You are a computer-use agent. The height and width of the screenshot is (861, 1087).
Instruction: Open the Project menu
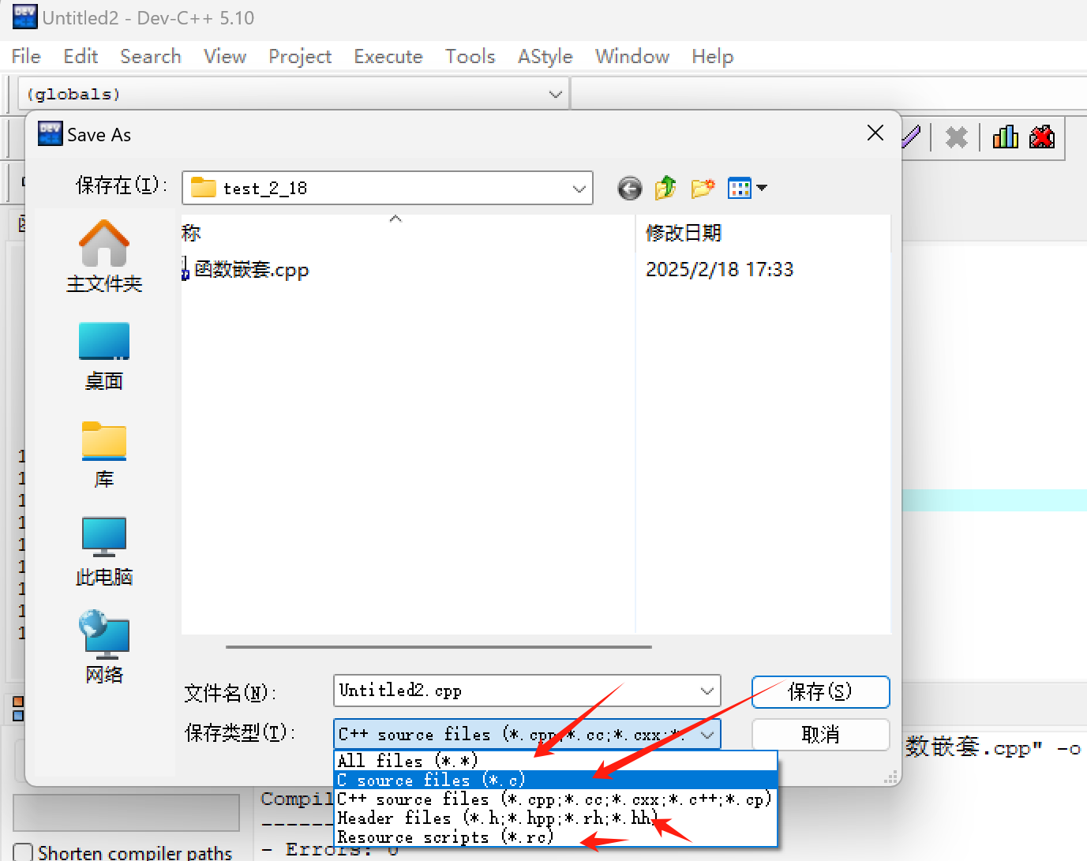(x=300, y=57)
